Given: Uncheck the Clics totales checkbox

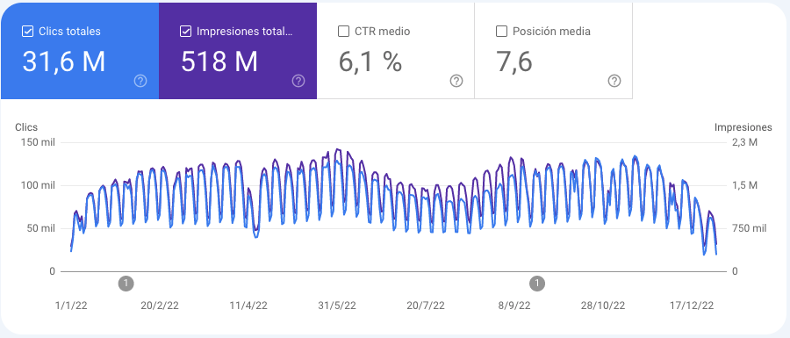Looking at the screenshot, I should (28, 32).
